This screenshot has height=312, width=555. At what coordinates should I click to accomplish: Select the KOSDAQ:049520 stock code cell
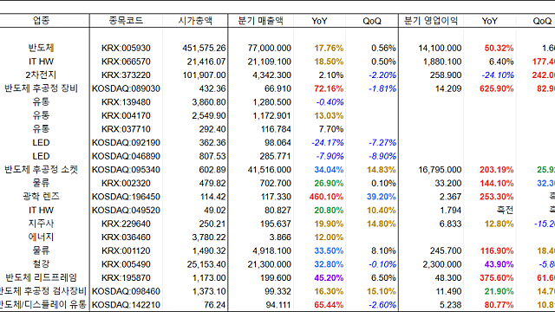coord(126,210)
